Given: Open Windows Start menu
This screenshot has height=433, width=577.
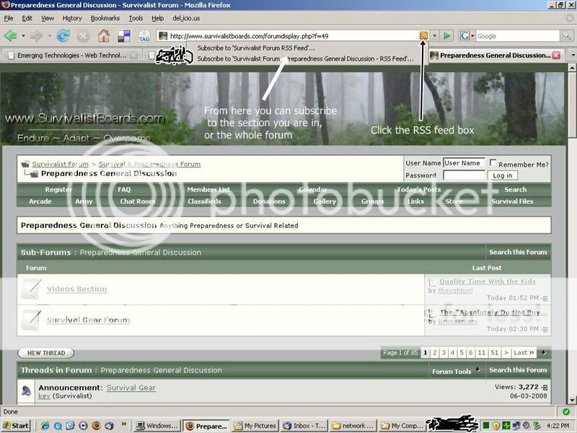Looking at the screenshot, I should point(15,426).
